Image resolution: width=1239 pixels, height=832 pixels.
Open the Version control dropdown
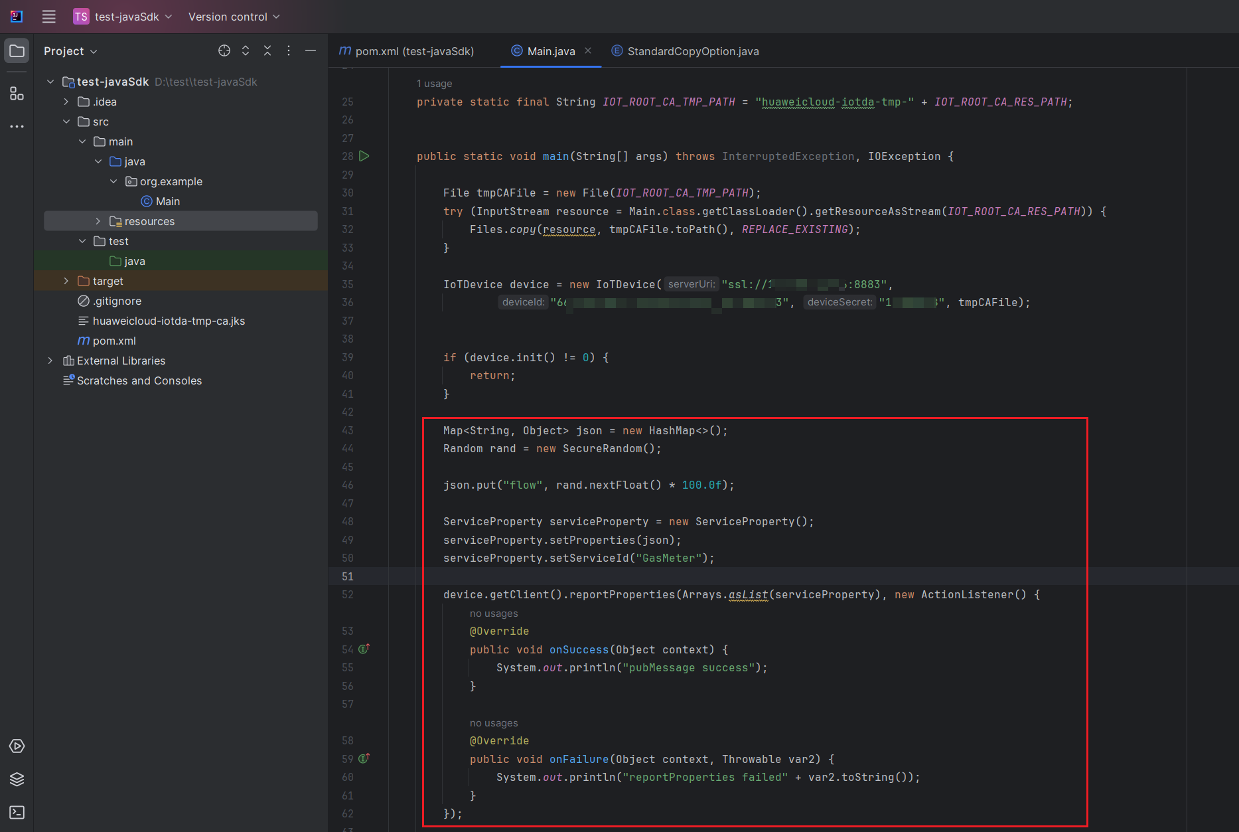(234, 17)
